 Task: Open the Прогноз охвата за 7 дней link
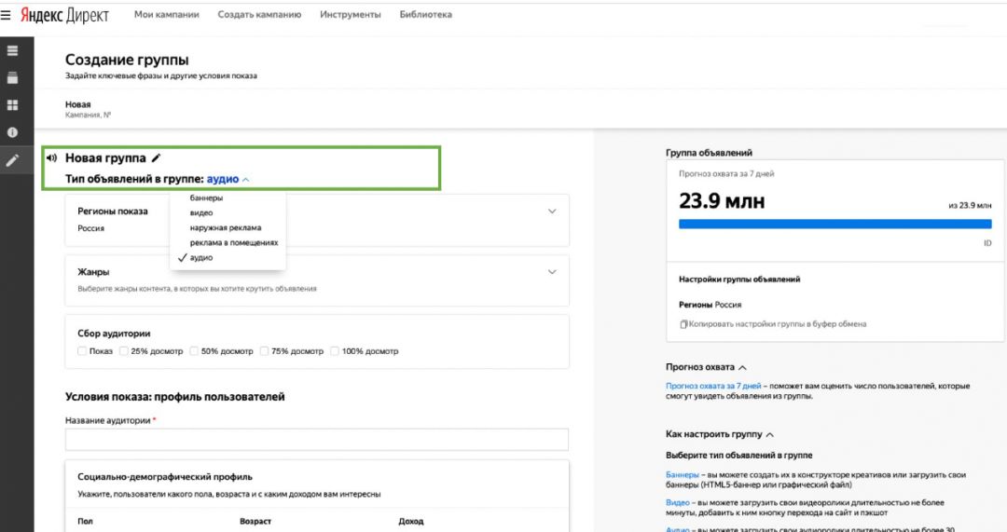713,386
